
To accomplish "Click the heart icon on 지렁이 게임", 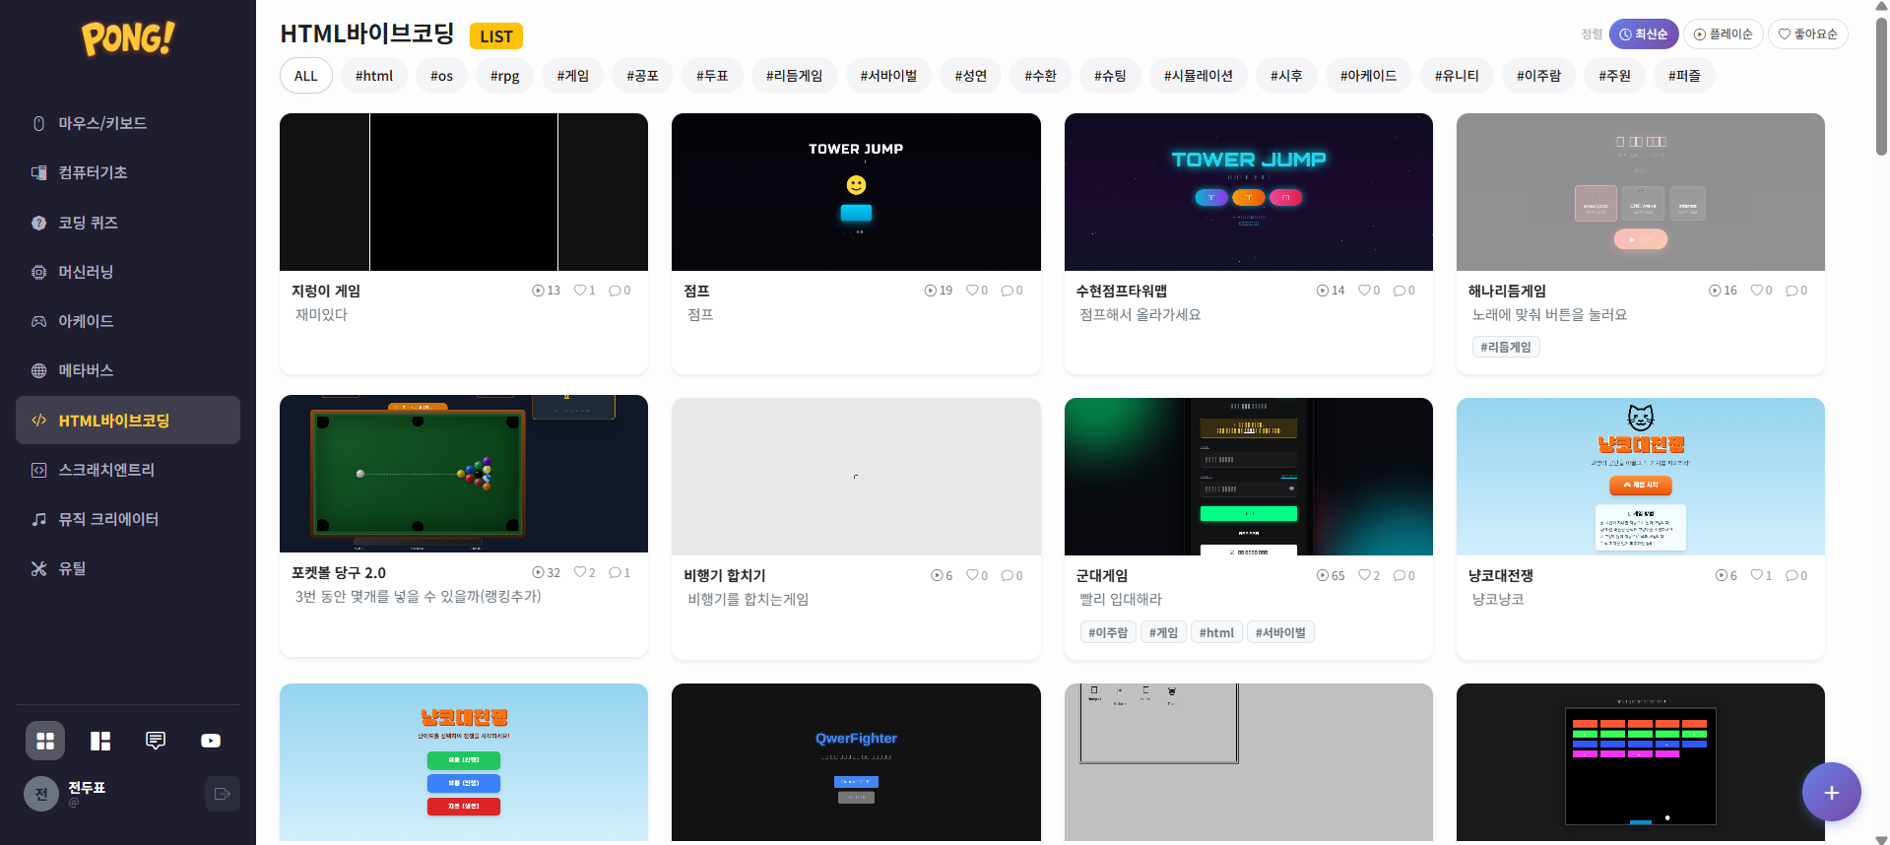I will [580, 291].
